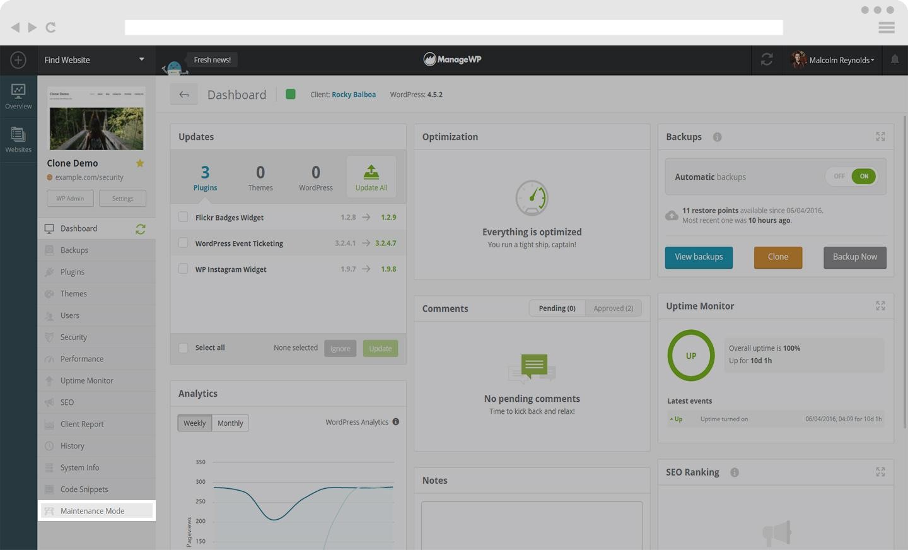Open the Find Website dropdown
This screenshot has height=550, width=908.
pos(96,60)
